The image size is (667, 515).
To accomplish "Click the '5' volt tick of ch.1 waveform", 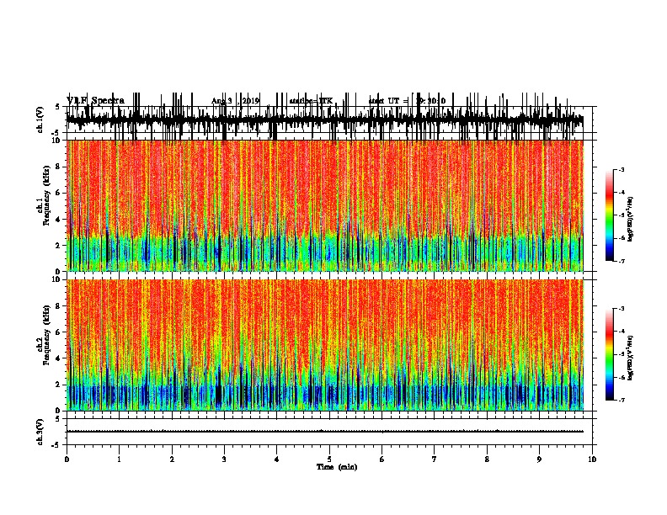I will [57, 107].
